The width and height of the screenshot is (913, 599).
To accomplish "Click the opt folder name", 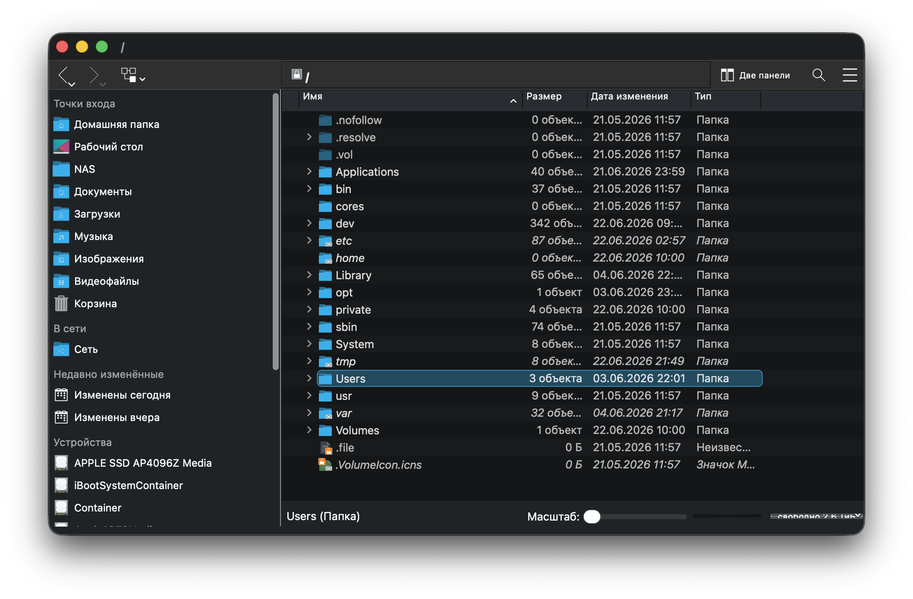I will coord(344,293).
